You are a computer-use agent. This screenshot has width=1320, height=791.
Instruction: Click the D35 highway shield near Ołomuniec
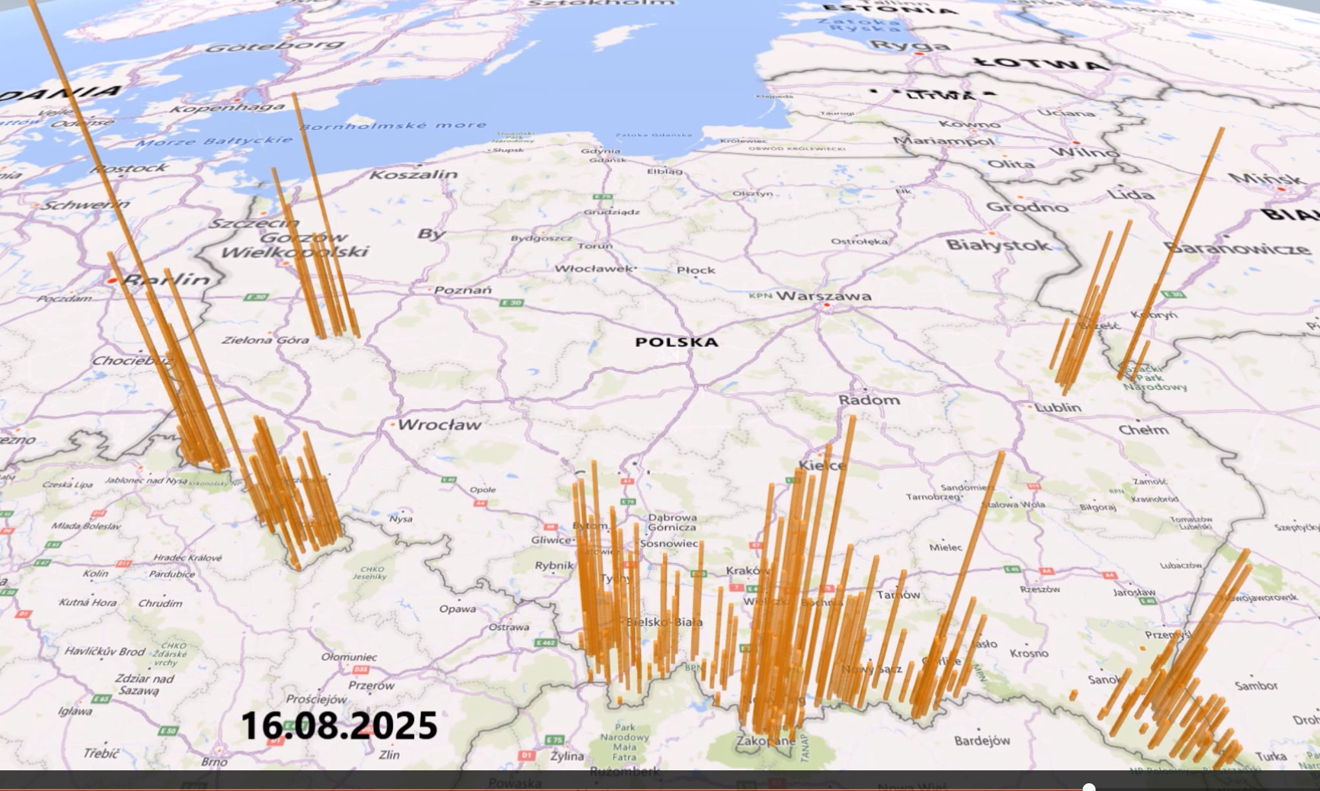(361, 670)
